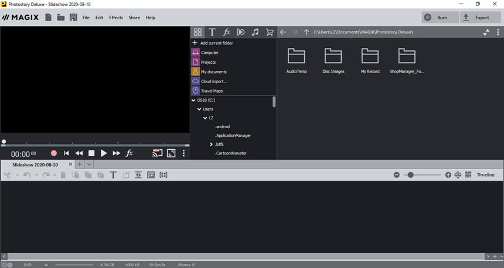Image resolution: width=504 pixels, height=268 pixels.
Task: Collapse the Users folder node
Action: (199, 109)
